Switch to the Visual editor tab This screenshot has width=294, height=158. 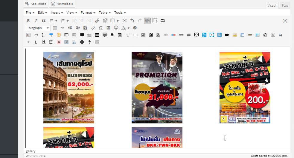[x=272, y=6]
